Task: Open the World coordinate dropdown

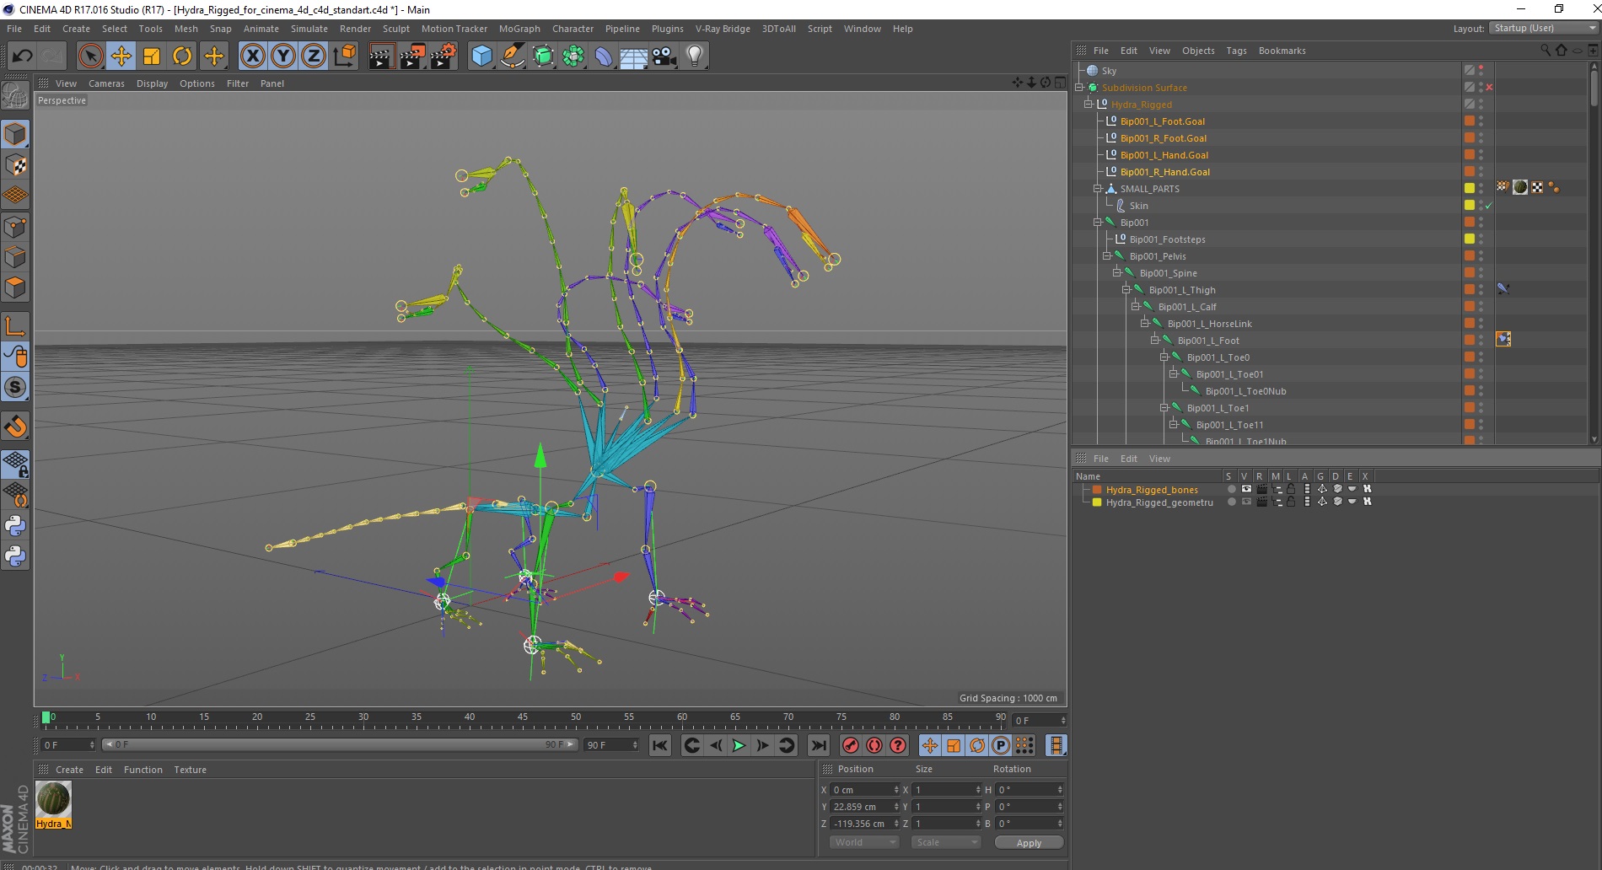Action: click(x=864, y=842)
